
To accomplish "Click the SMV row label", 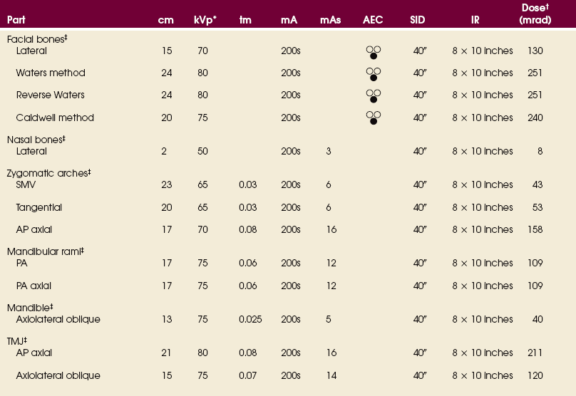I will (x=26, y=184).
